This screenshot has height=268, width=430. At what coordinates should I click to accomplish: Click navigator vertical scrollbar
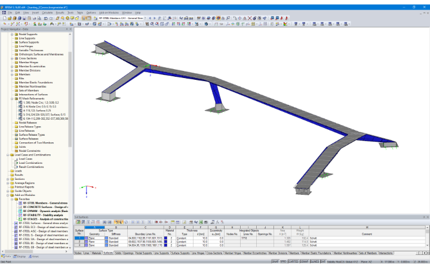pos(70,98)
